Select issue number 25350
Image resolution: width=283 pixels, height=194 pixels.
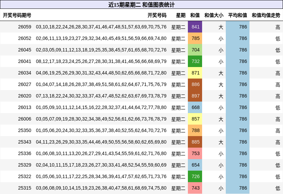[x=25, y=130]
